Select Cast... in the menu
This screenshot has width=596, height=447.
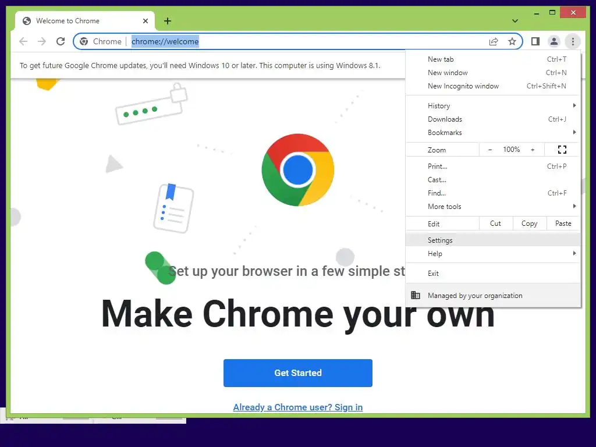pos(493,179)
